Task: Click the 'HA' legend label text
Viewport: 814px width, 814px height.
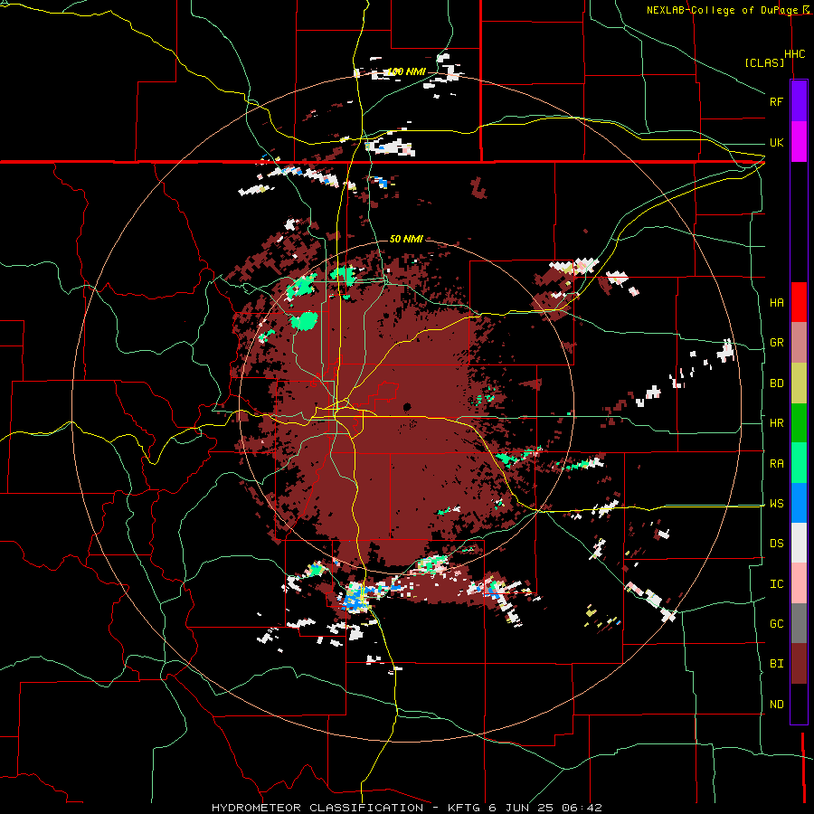Action: pos(776,303)
